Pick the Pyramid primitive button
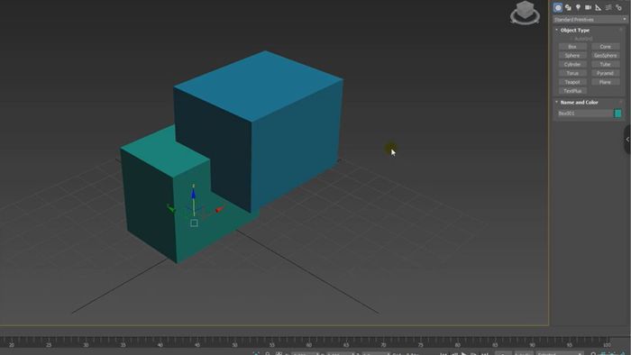This screenshot has height=355, width=631. coord(605,73)
